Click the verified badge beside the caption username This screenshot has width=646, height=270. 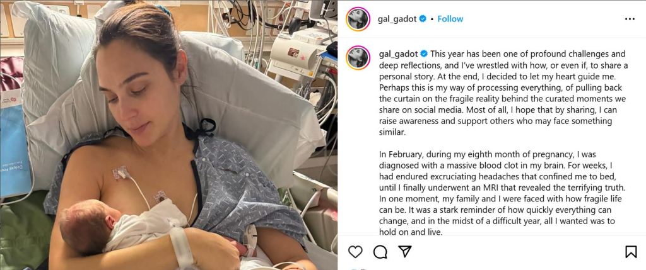[424, 54]
